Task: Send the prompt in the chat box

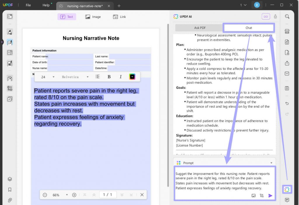Action: click(x=270, y=195)
